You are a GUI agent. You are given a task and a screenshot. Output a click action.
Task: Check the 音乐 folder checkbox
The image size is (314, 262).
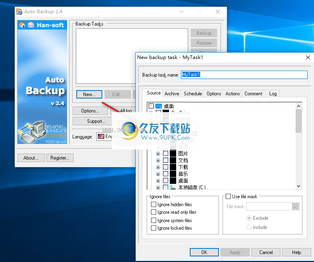point(166,174)
